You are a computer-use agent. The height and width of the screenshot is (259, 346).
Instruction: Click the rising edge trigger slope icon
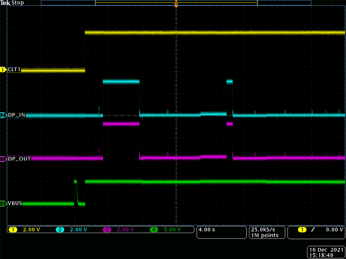[313, 230]
